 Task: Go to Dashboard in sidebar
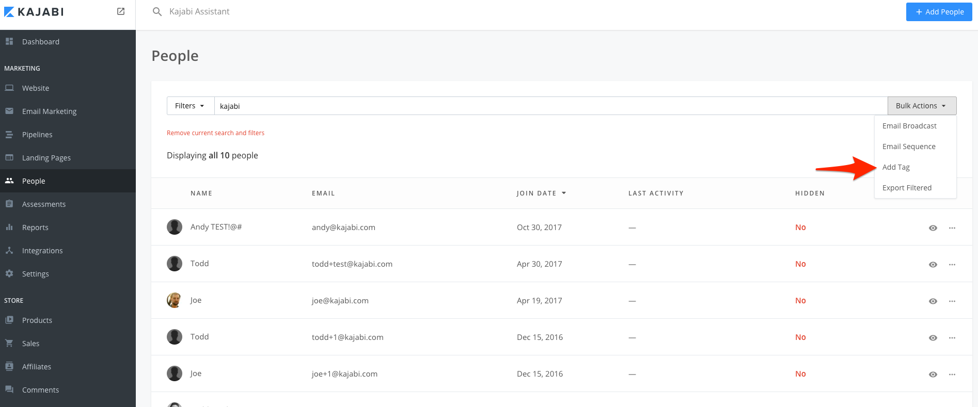41,42
